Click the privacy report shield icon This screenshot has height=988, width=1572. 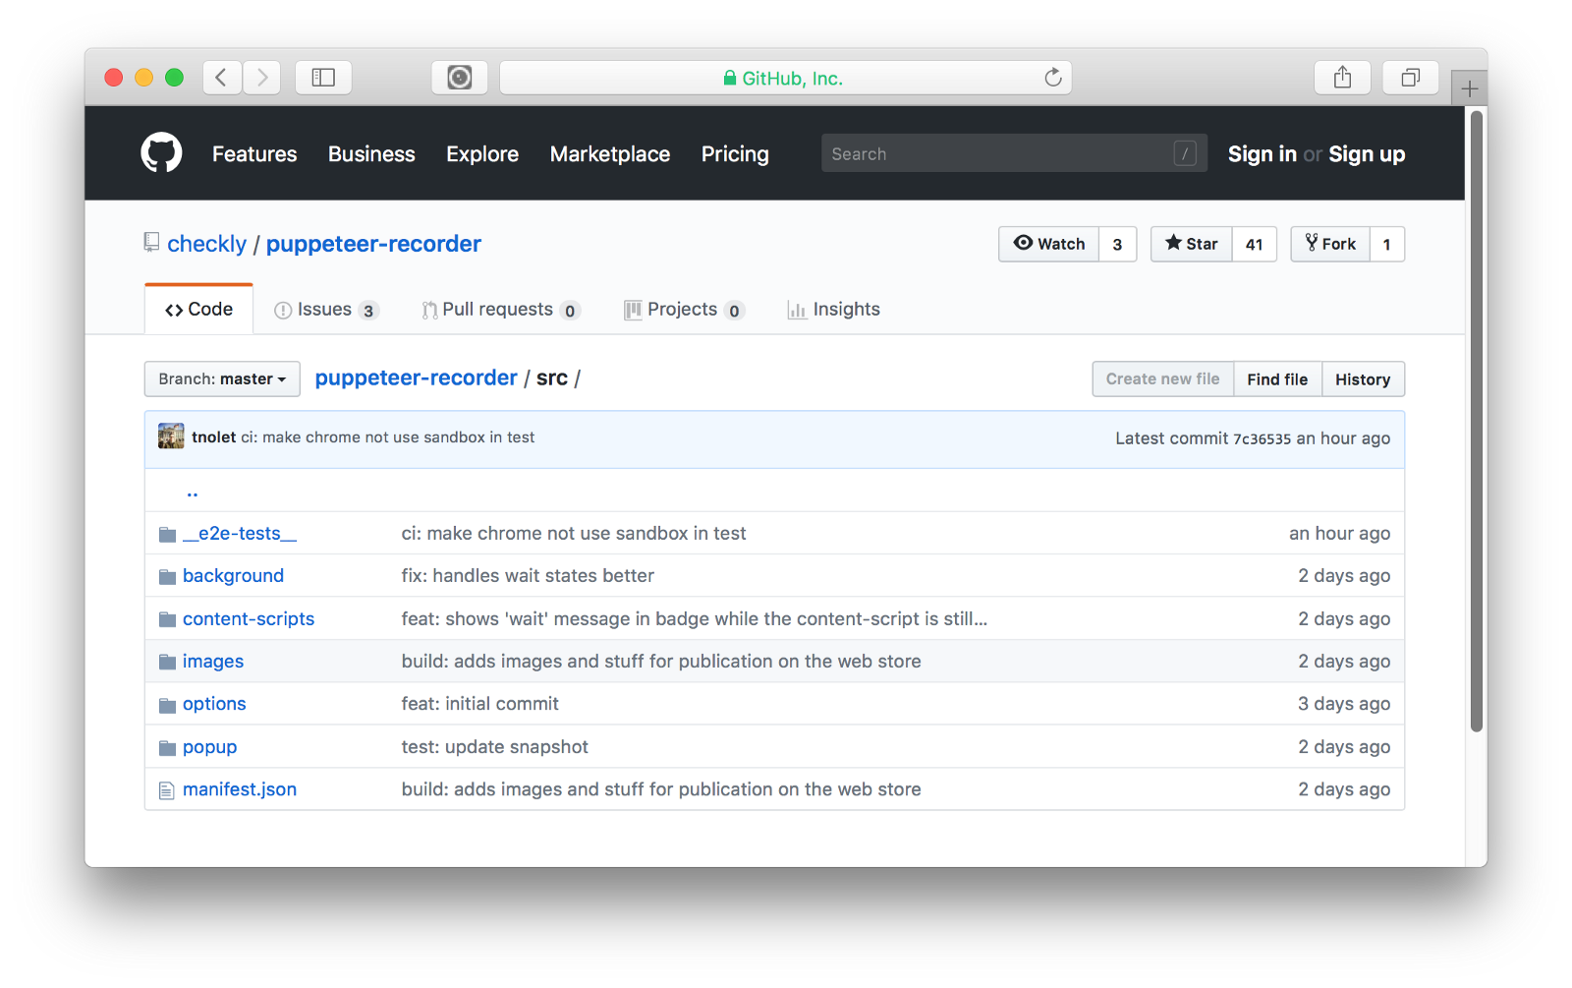(x=460, y=78)
